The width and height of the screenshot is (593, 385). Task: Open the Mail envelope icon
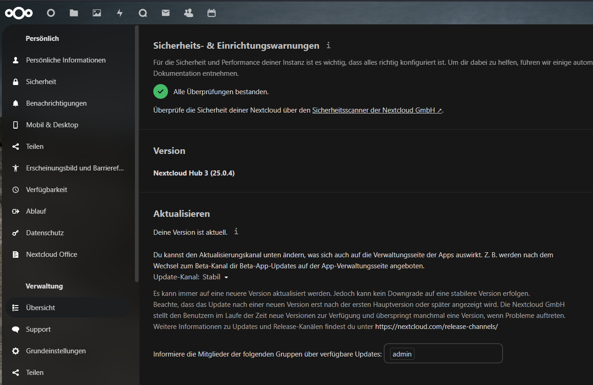(x=166, y=13)
